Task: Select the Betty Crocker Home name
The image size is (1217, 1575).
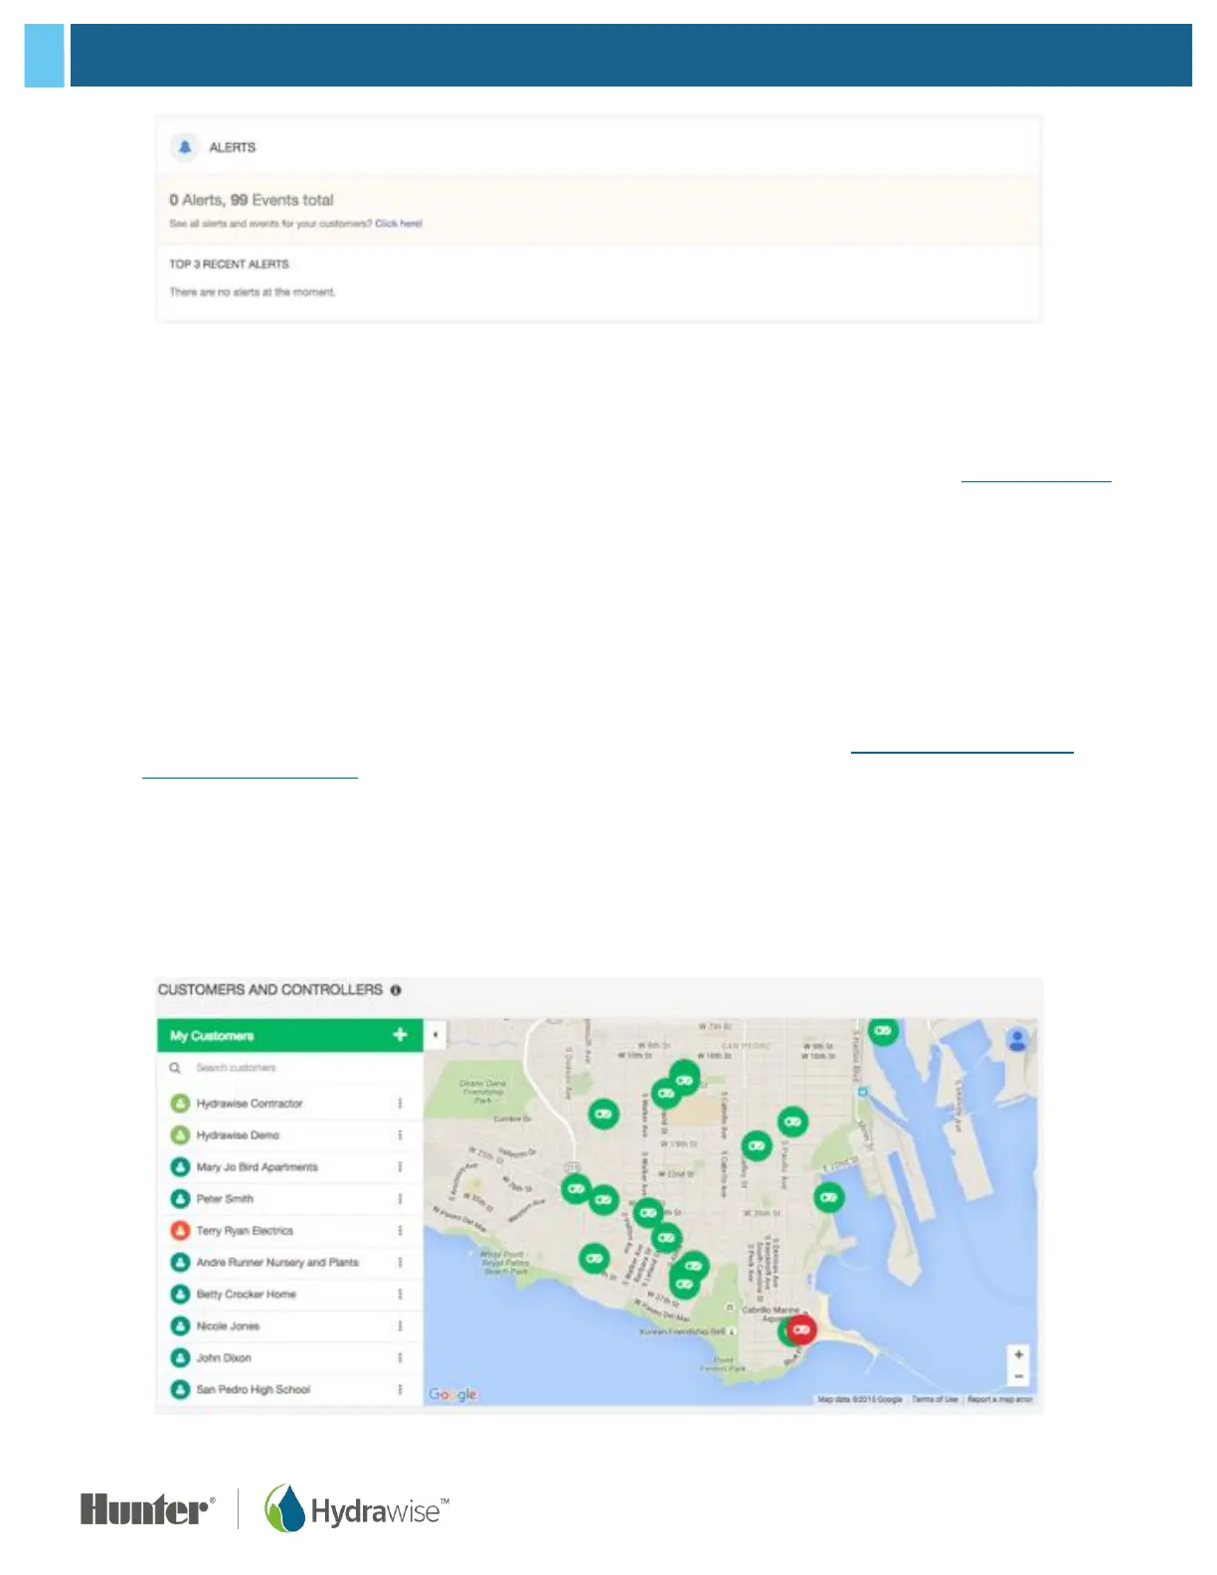Action: 247,1295
